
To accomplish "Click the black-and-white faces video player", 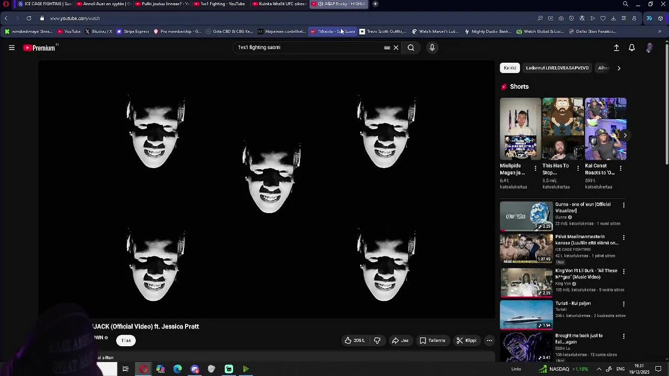I will [267, 190].
